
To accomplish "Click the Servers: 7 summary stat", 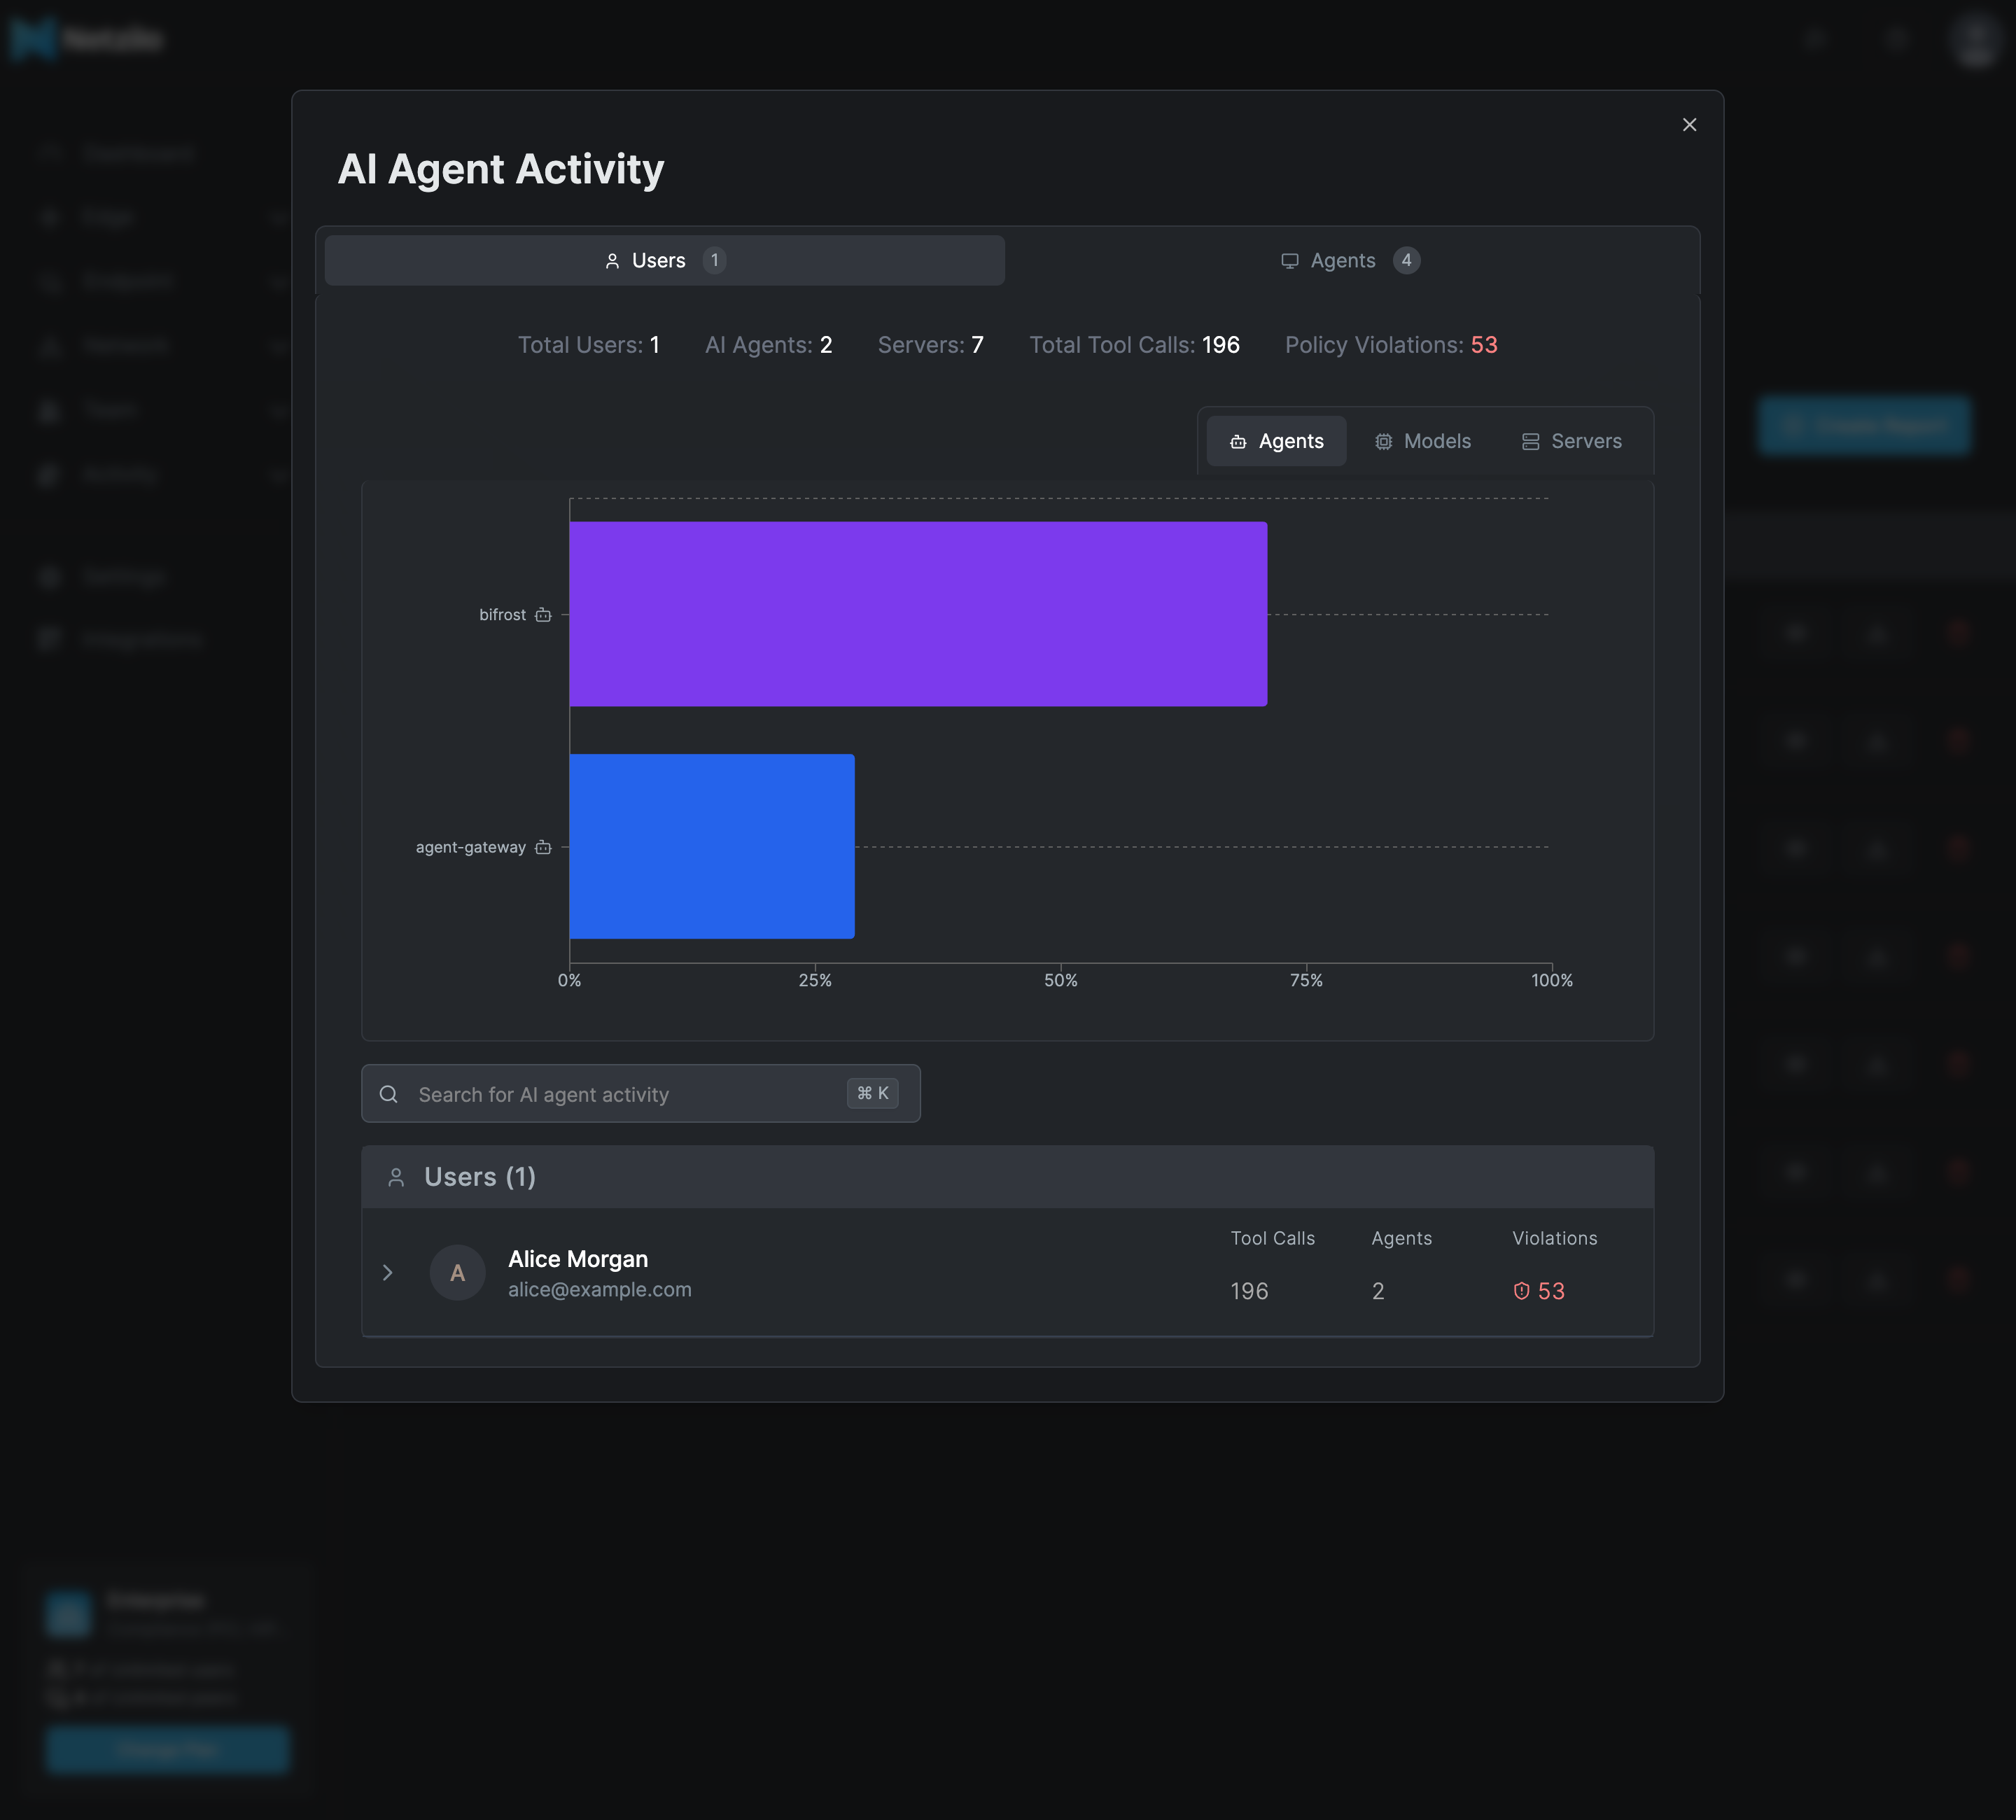I will click(x=930, y=345).
